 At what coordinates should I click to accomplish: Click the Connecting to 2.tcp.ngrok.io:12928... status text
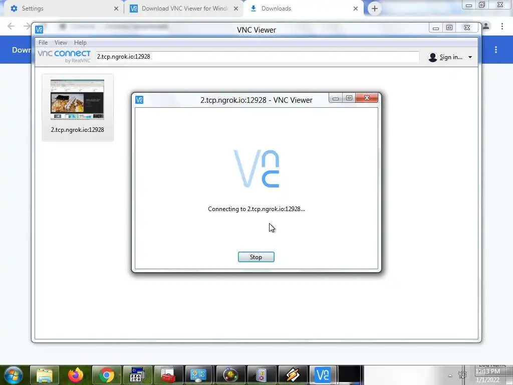[256, 209]
